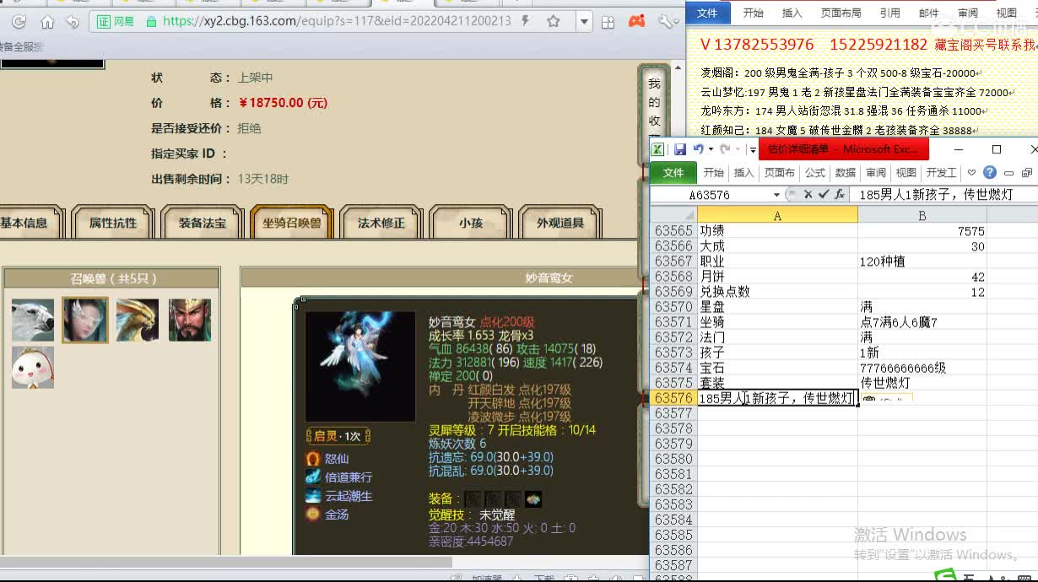Switch to the 装备法宝 tab

202,223
